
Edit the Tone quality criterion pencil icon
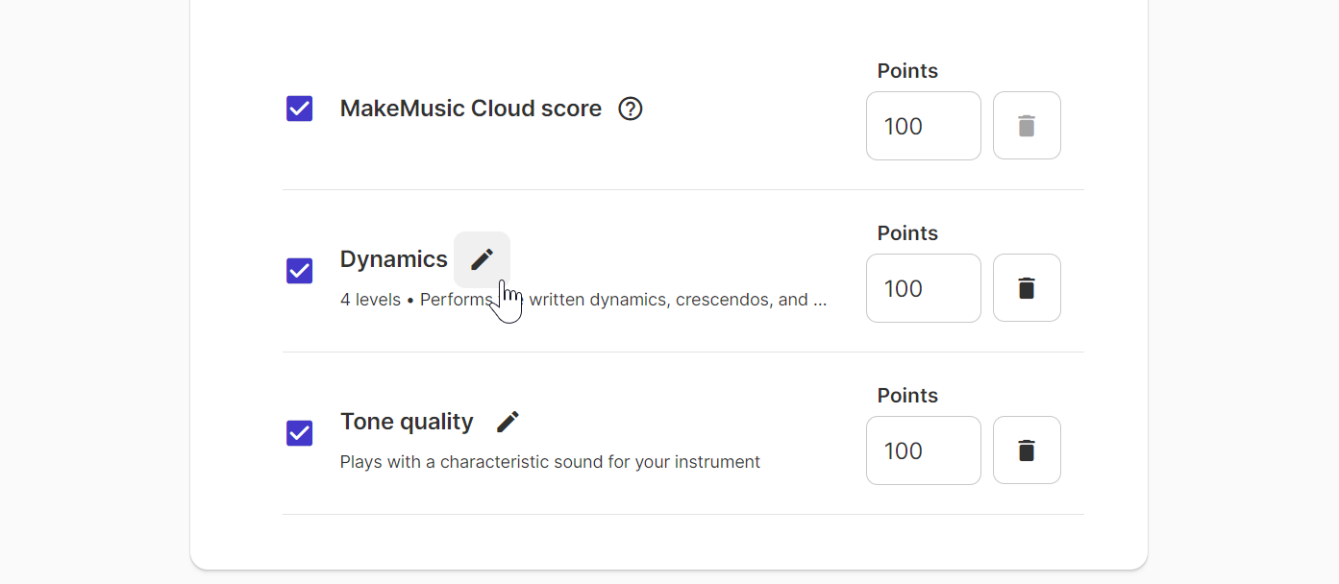508,422
